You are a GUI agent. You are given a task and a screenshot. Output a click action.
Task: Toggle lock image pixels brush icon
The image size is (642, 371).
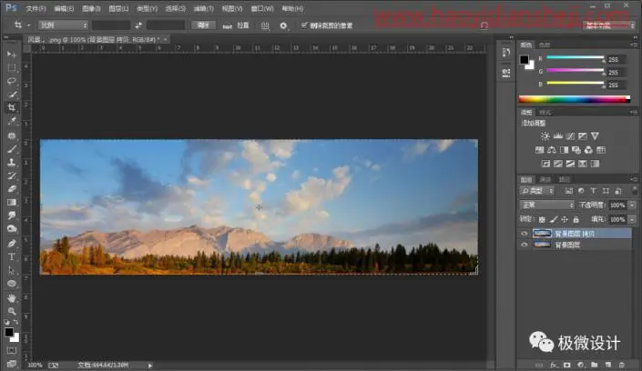[554, 220]
